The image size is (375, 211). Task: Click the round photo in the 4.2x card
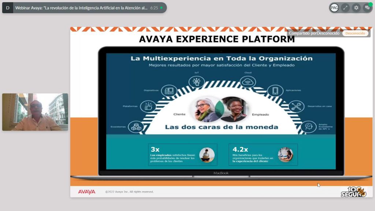(x=286, y=155)
